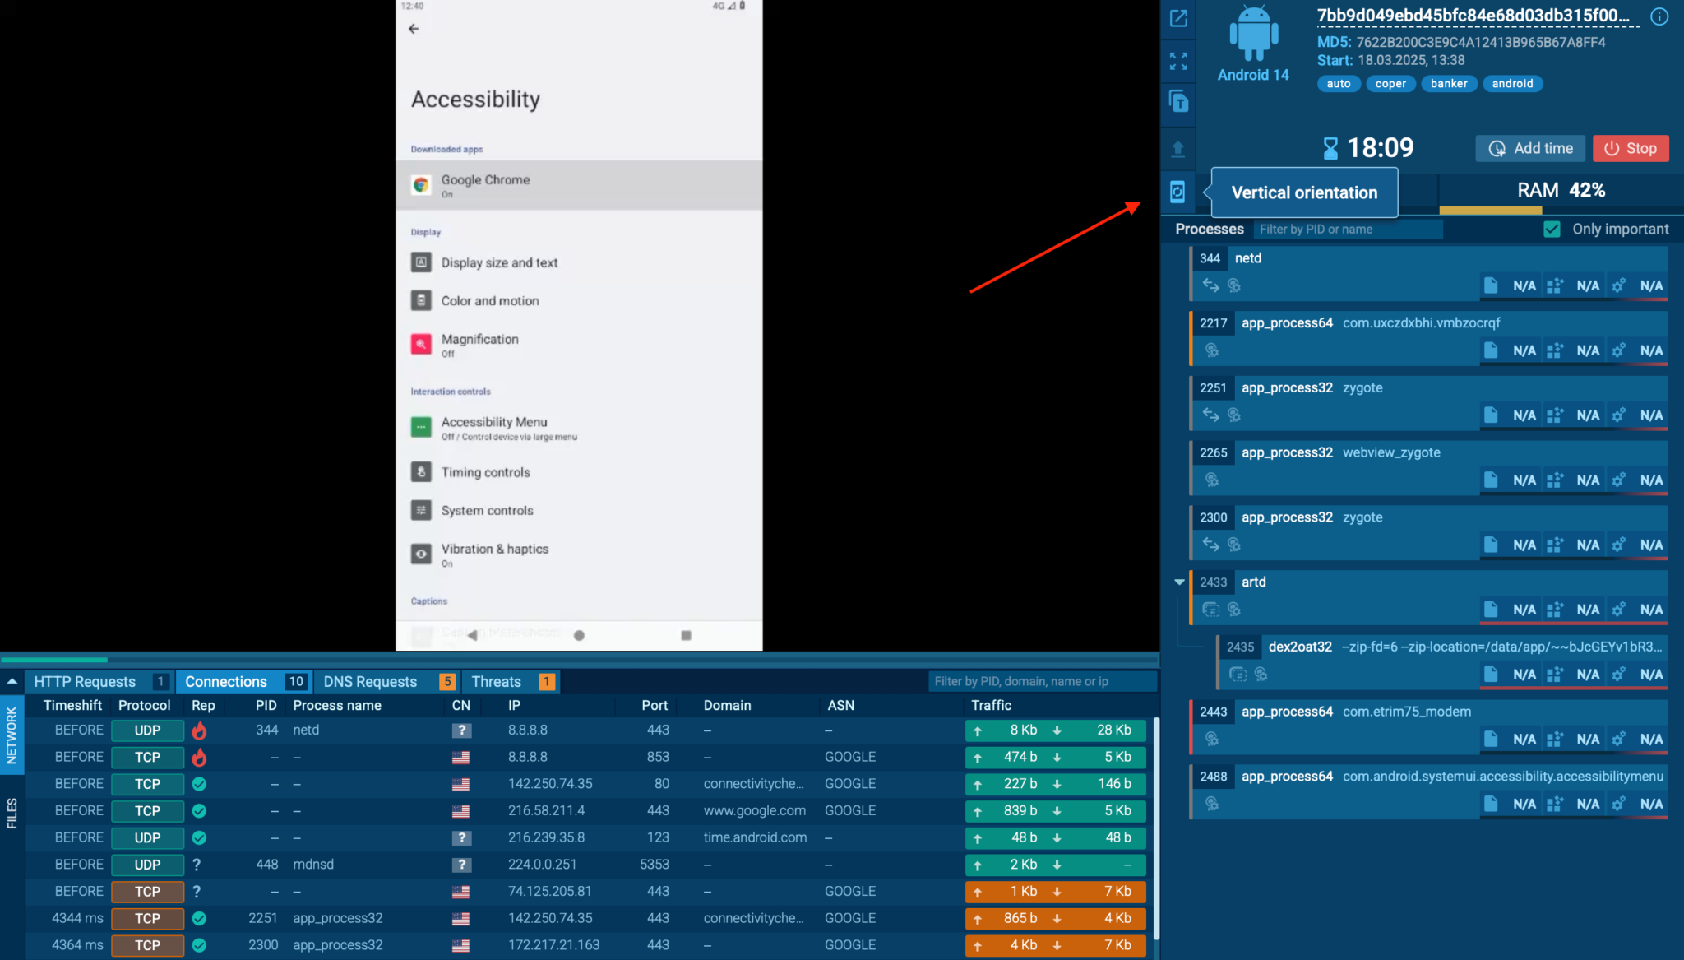Enter fullscreen view of the VM

point(1178,61)
